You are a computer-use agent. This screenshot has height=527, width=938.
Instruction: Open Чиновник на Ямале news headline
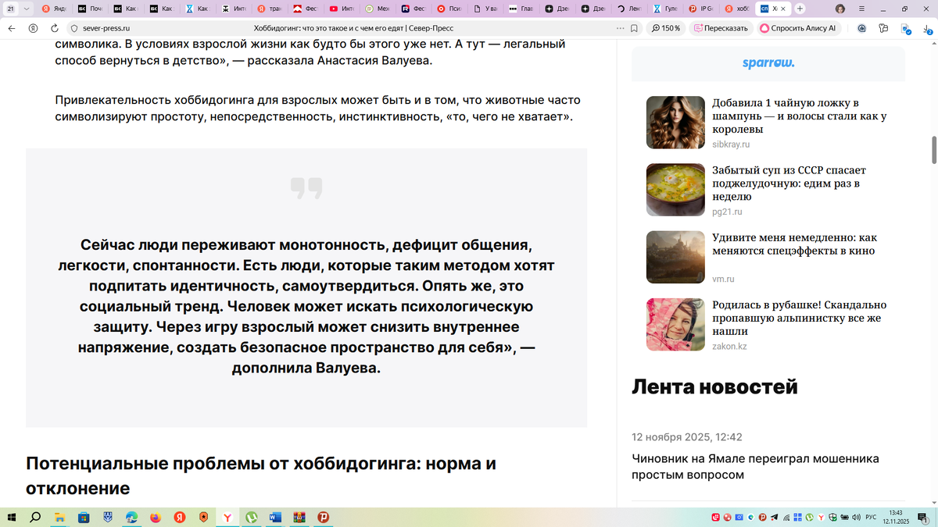(x=755, y=466)
